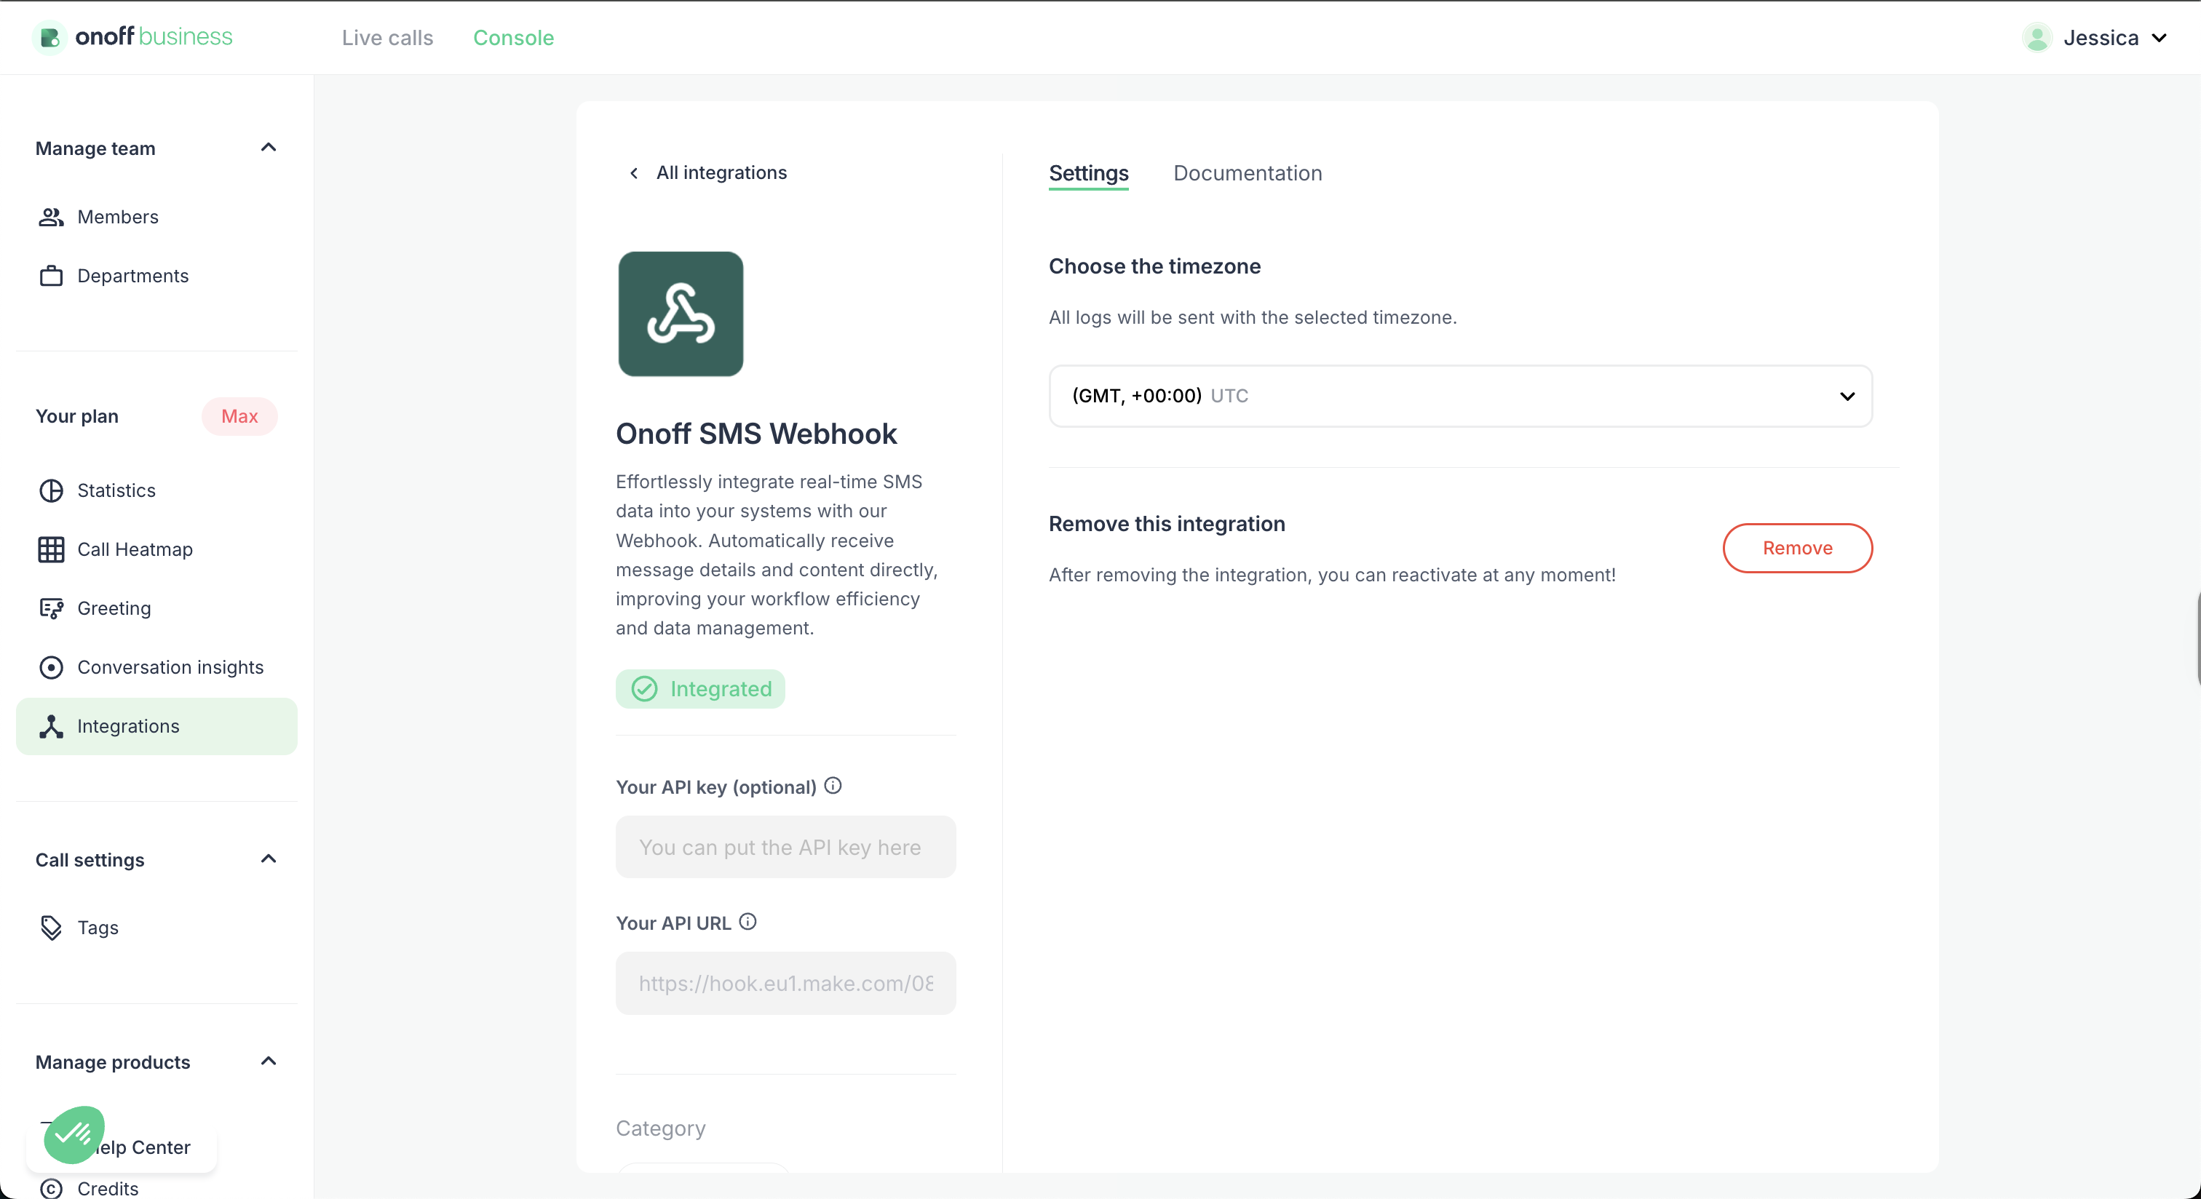Click the Category label text
The image size is (2201, 1199).
(660, 1128)
